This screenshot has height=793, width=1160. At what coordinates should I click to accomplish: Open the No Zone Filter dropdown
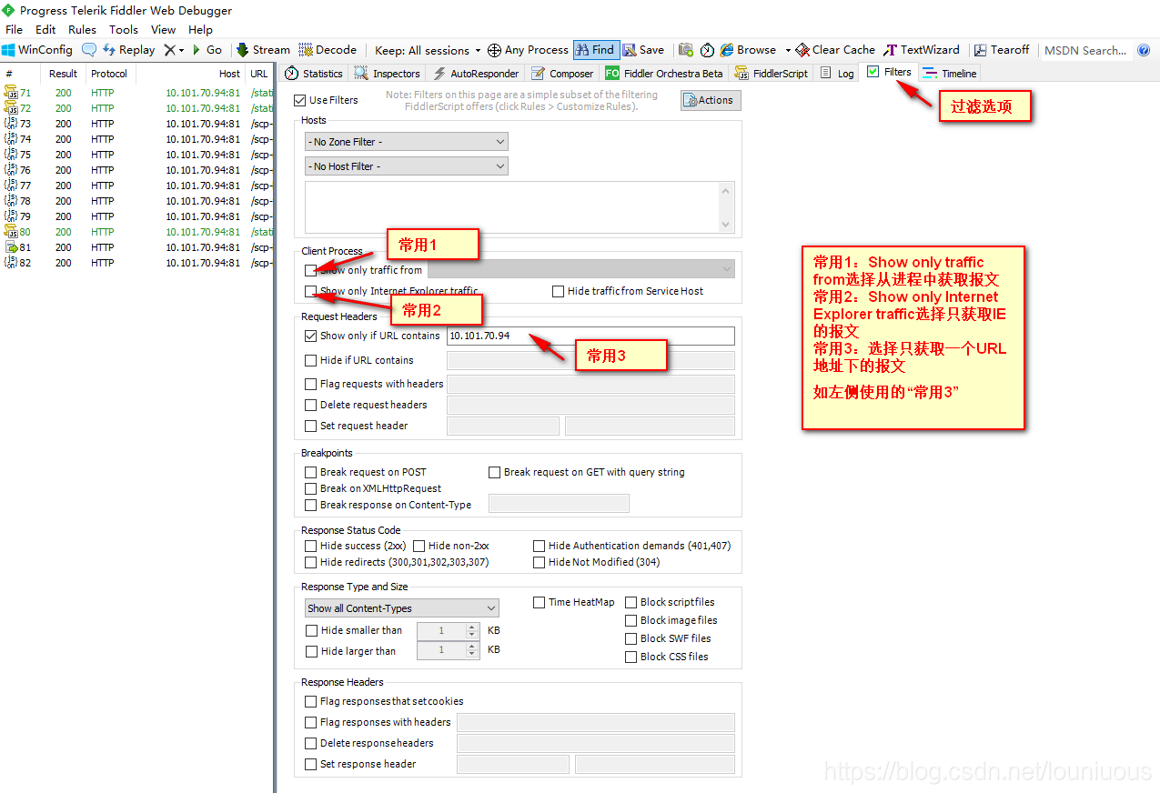click(407, 142)
